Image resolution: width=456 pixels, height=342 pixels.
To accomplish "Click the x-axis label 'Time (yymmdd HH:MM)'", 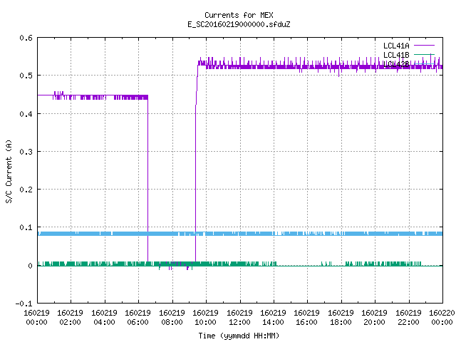I will coord(239,336).
